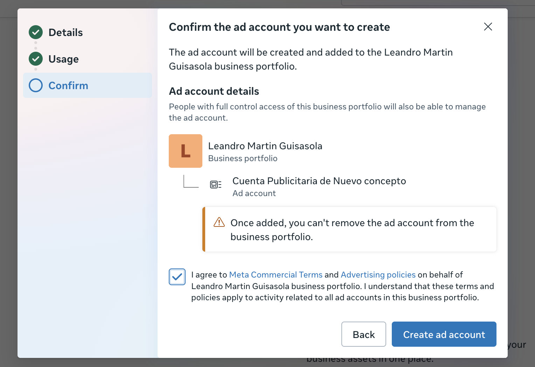Click 'Leandro Martin Guisasola' portfolio name
The image size is (535, 367).
click(x=265, y=146)
